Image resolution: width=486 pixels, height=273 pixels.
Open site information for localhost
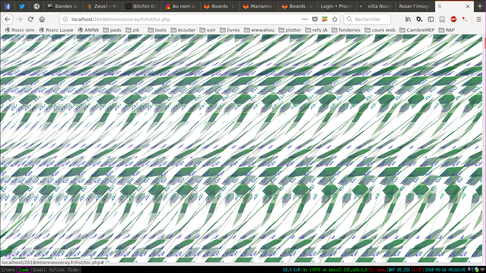65,19
